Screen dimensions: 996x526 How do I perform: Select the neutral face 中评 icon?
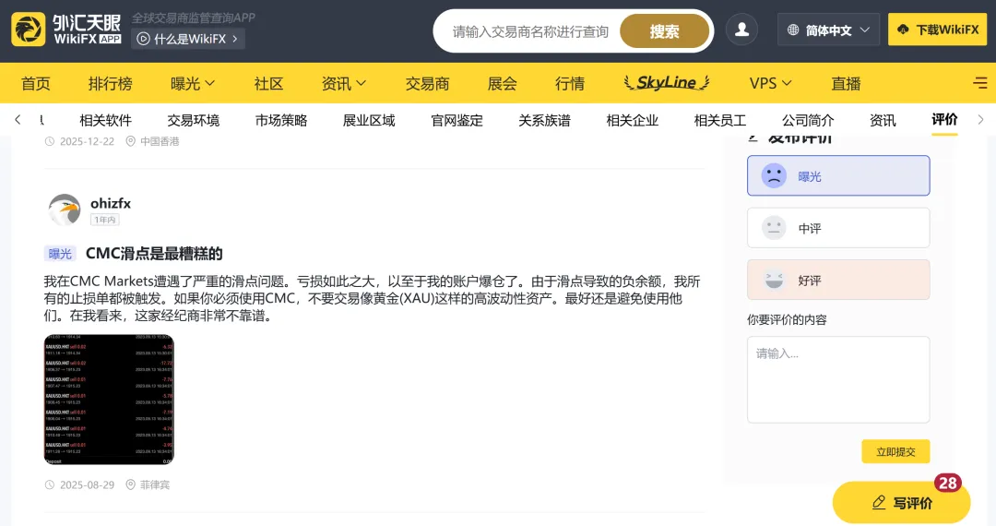click(x=774, y=228)
